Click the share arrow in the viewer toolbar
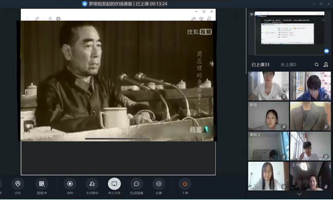The height and width of the screenshot is (200, 333). pos(193,18)
